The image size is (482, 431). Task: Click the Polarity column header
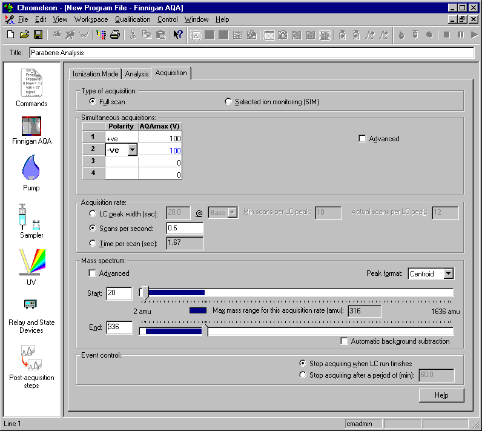pyautogui.click(x=122, y=126)
